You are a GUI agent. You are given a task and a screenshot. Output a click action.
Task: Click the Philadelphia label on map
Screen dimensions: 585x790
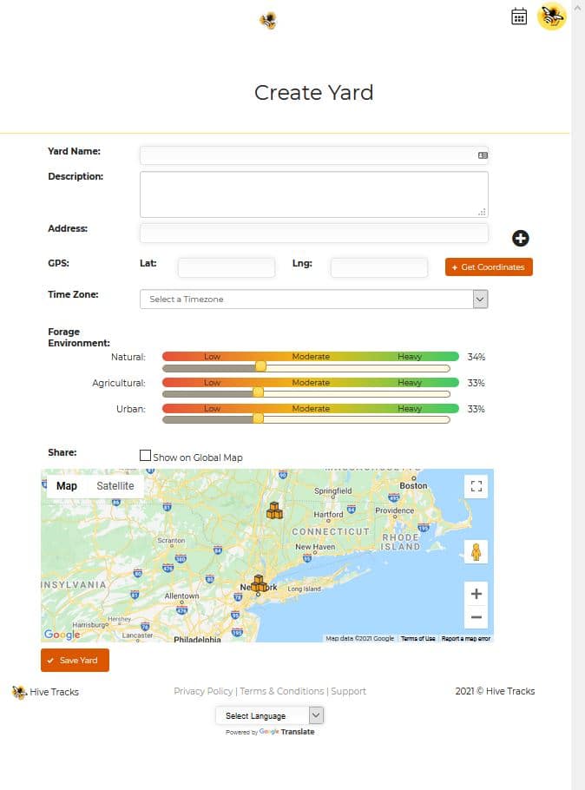coord(197,639)
